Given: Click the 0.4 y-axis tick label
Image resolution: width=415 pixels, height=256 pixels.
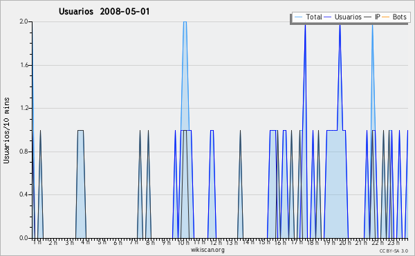Looking at the screenshot, I should click(24, 194).
